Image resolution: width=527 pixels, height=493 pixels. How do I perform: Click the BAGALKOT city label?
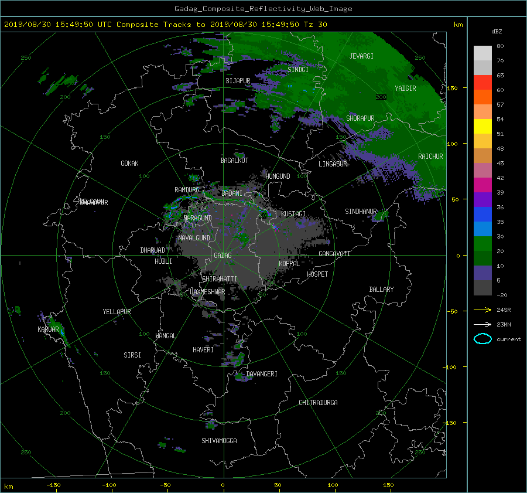point(234,161)
